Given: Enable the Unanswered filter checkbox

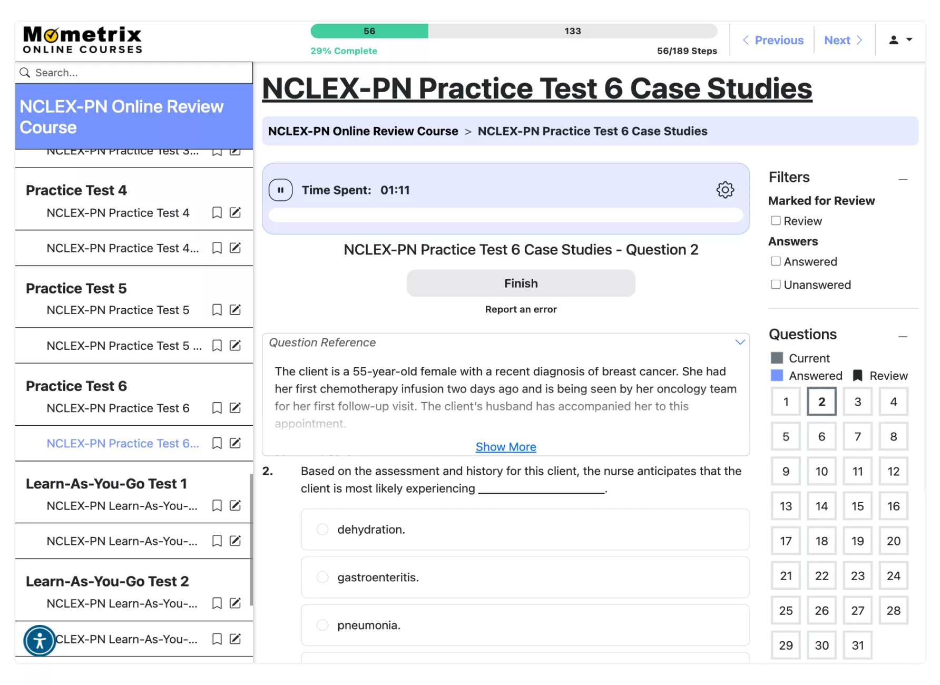Looking at the screenshot, I should tap(776, 285).
